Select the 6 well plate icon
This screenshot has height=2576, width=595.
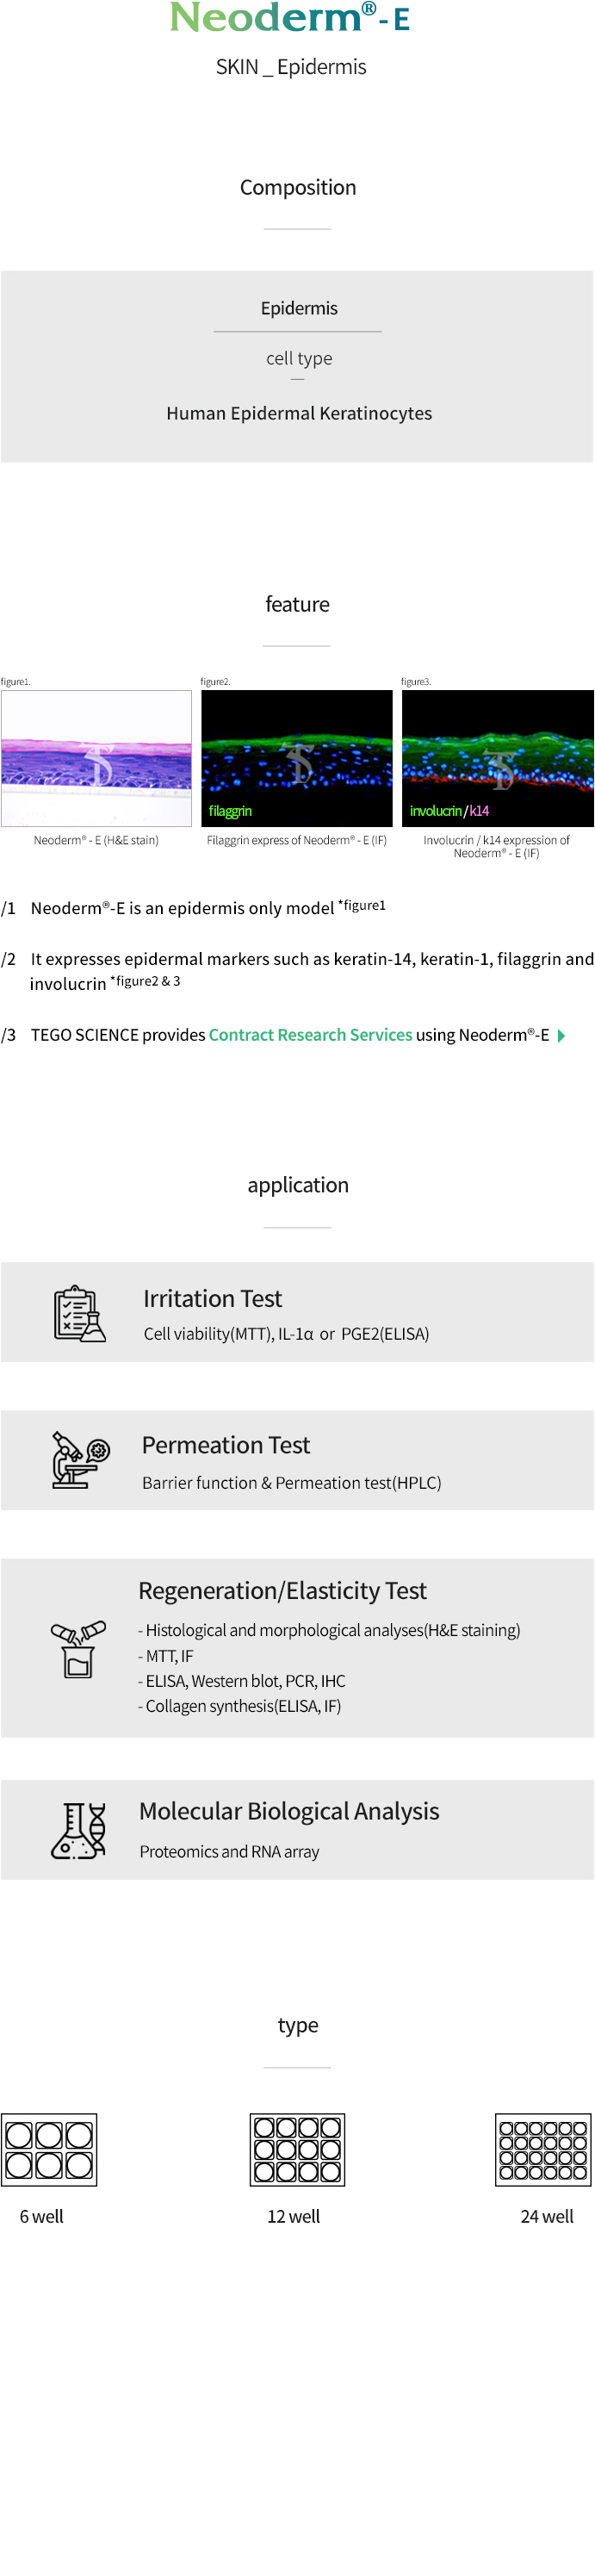click(49, 2149)
